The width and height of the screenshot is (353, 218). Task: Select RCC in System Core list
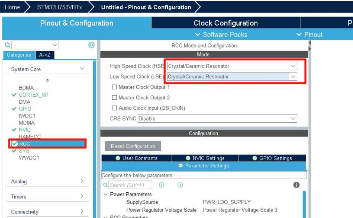click(48, 143)
